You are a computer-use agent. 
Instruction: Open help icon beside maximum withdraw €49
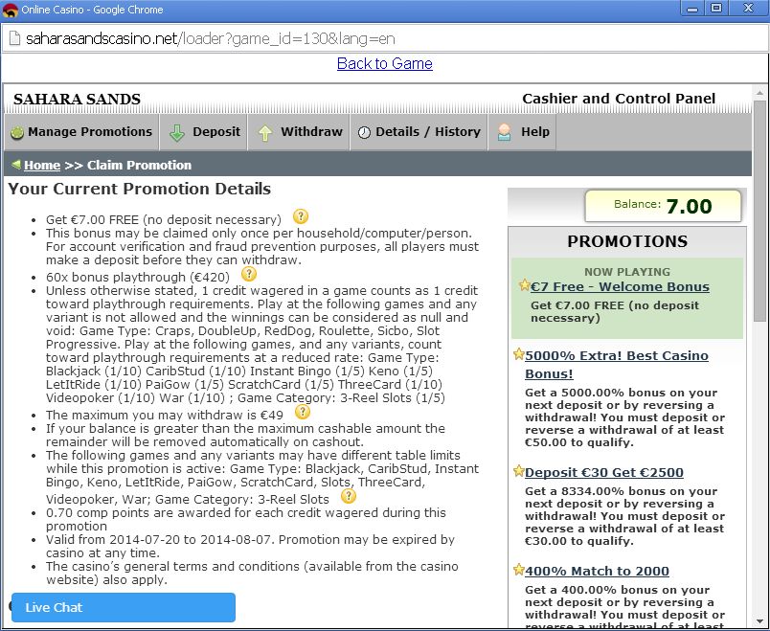coord(303,412)
